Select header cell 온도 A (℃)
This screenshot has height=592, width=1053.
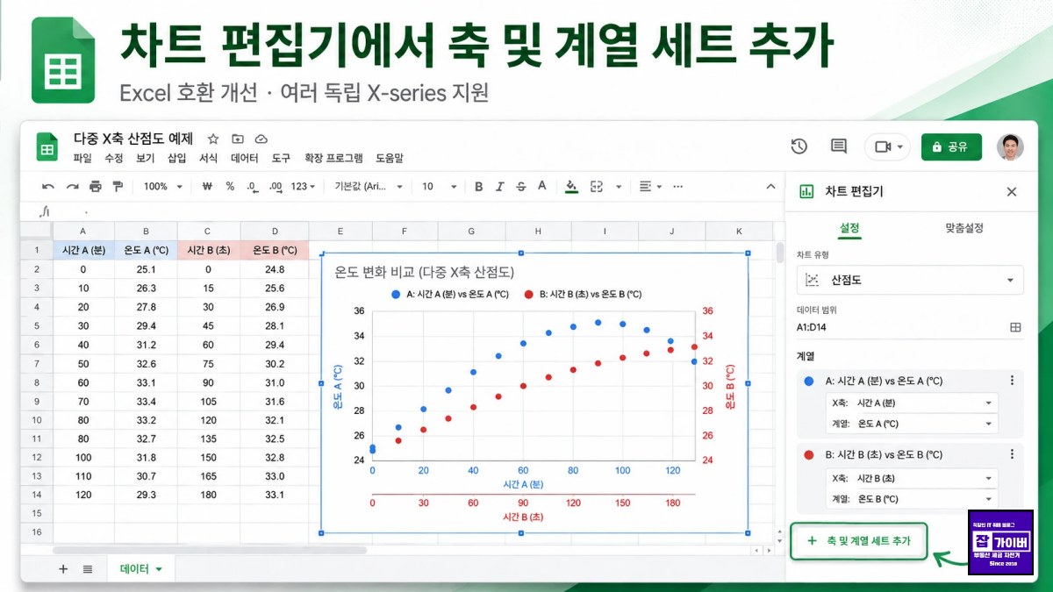pyautogui.click(x=146, y=251)
